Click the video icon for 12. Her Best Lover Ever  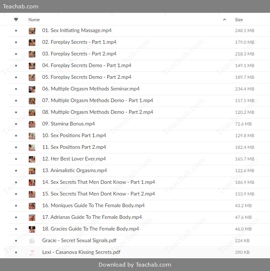click(x=32, y=159)
